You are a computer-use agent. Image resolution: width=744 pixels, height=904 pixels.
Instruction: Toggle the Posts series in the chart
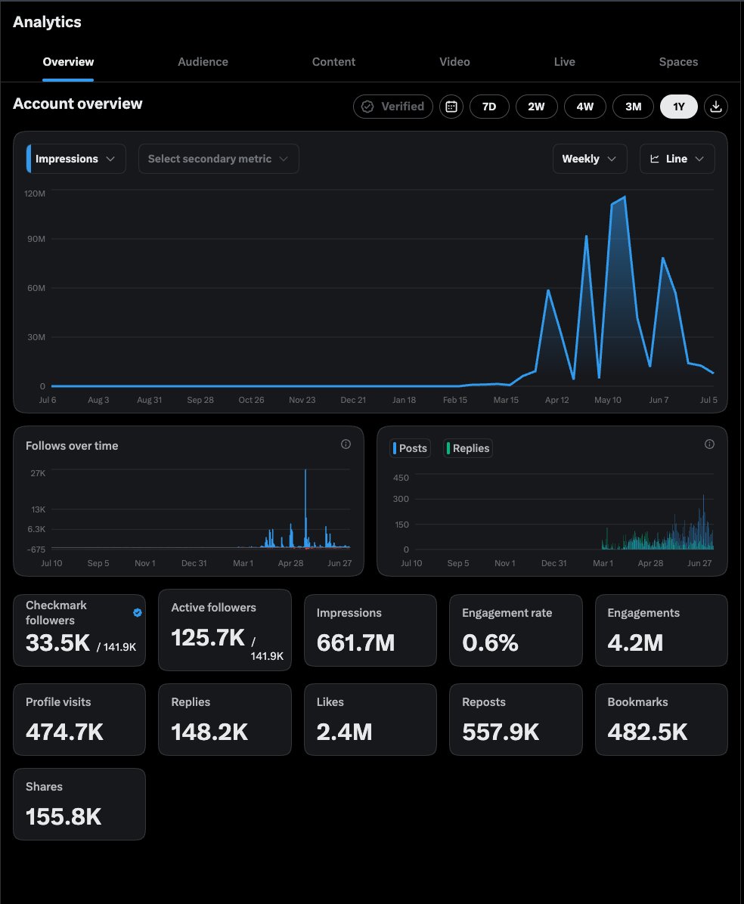coord(411,448)
